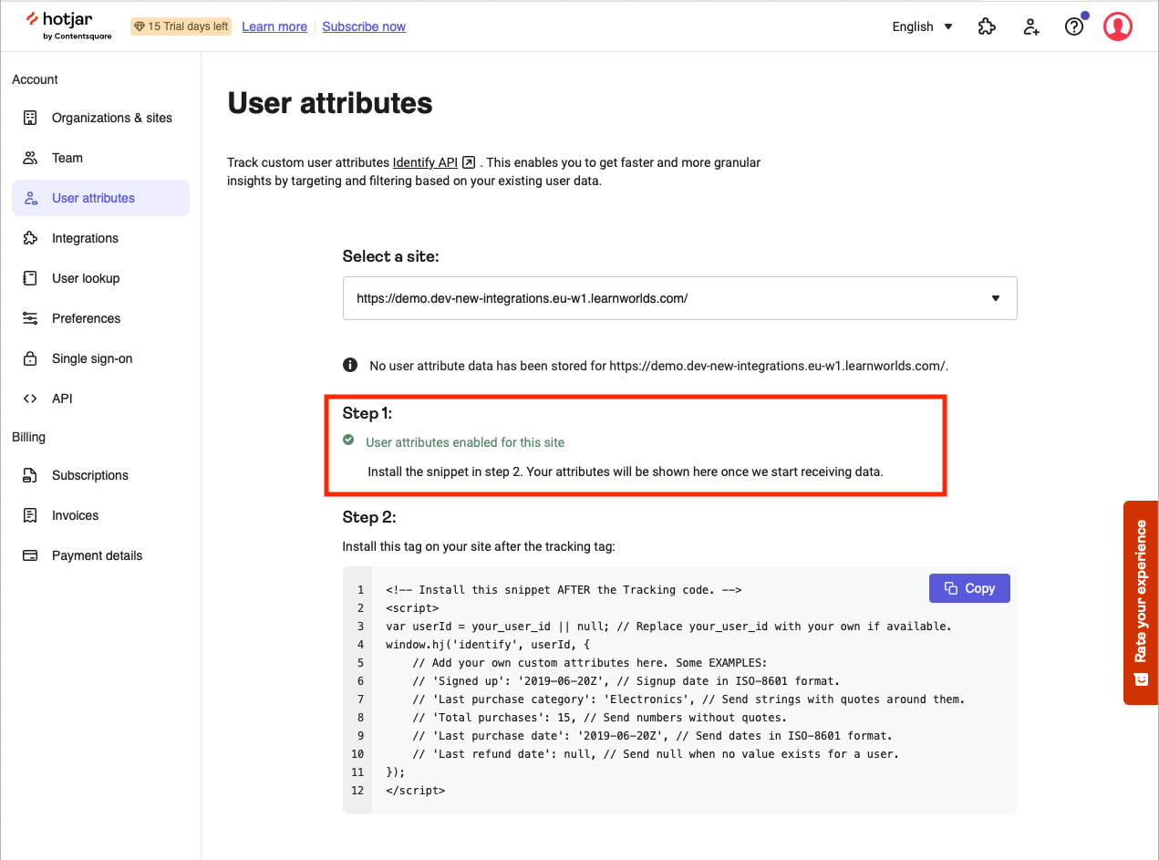Open the integrations puzzle icon in header
The height and width of the screenshot is (860, 1159).
point(987,26)
